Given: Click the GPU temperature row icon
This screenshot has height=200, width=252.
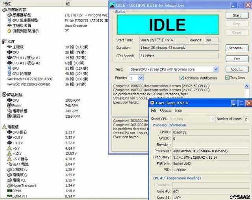Looking at the screenshot, I should click(9, 68).
